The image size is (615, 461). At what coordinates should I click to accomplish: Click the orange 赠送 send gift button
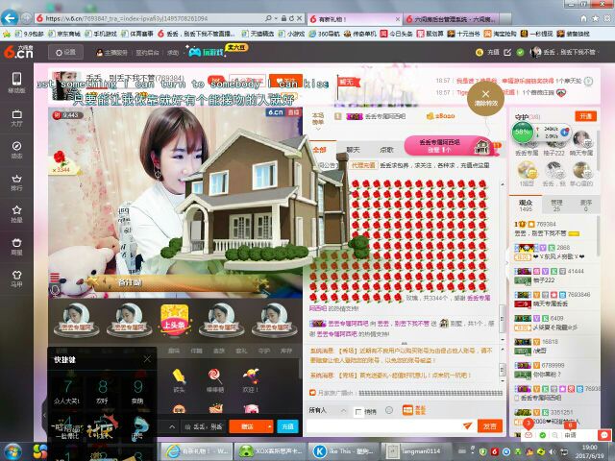248,426
